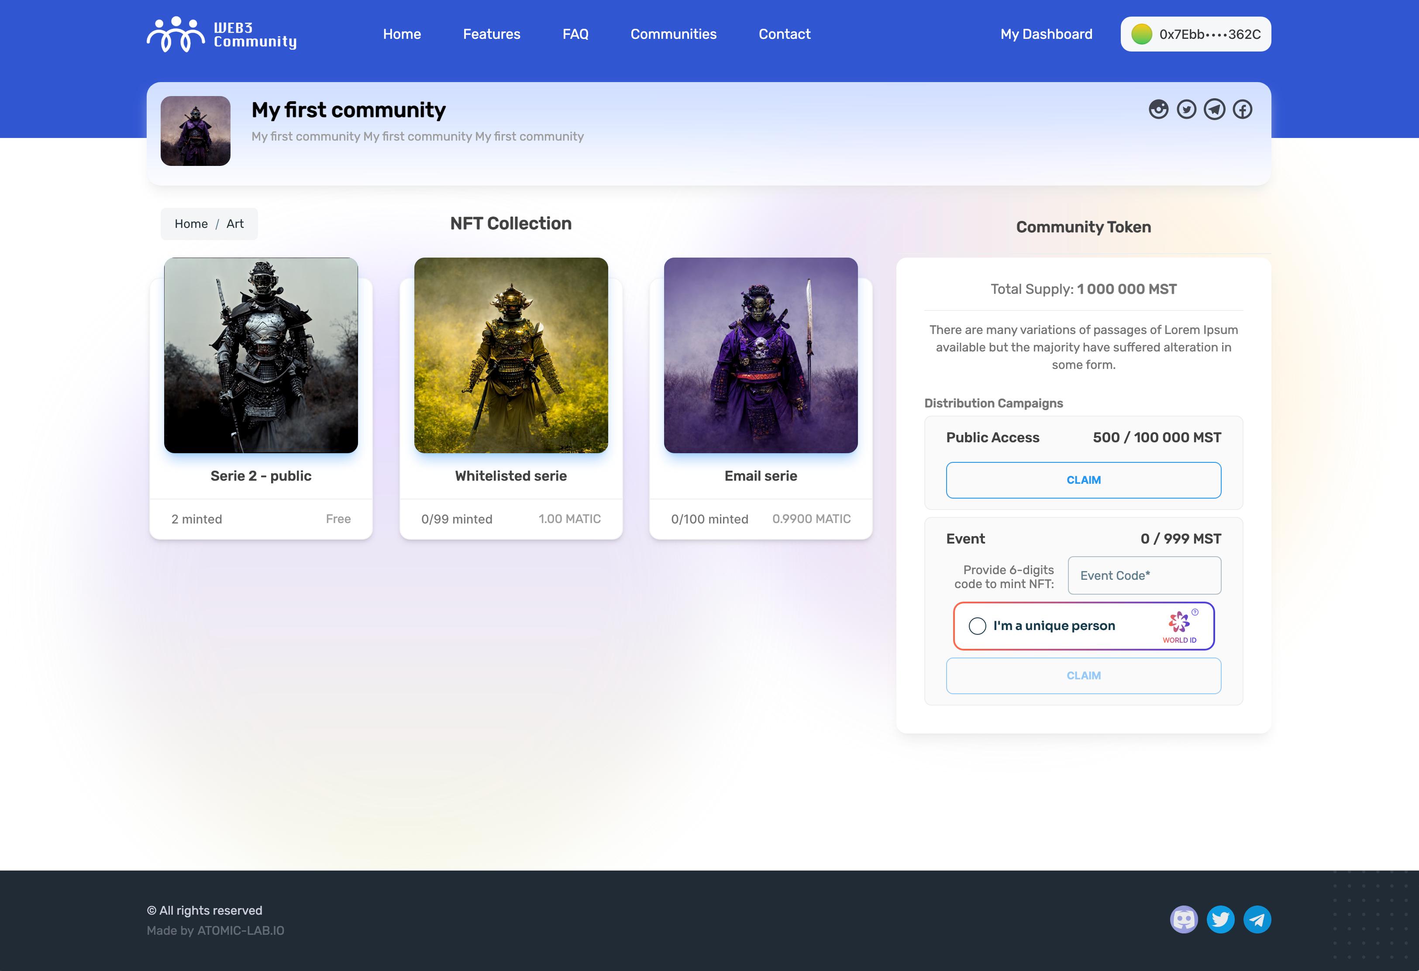Screen dimensions: 1419x971
Task: Click the connected wallet address button
Action: (1195, 34)
